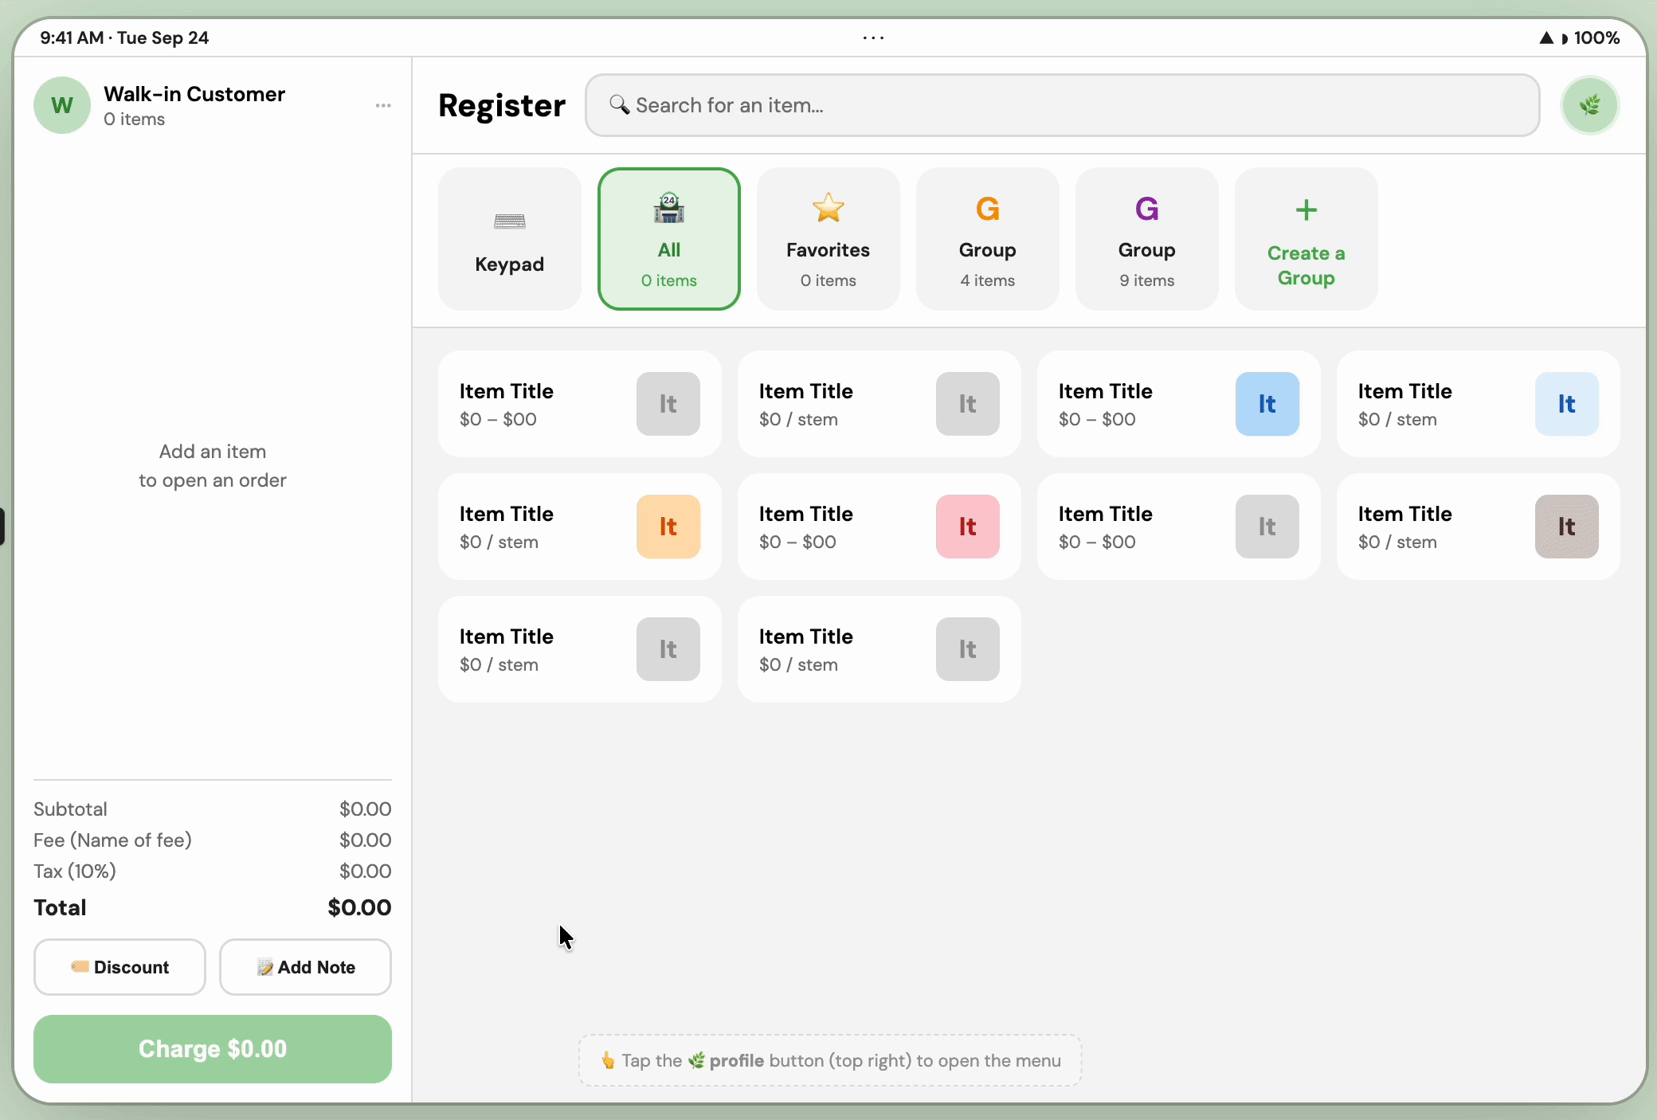Click the magnifier search icon
Viewport: 1657px width, 1120px height.
(619, 104)
